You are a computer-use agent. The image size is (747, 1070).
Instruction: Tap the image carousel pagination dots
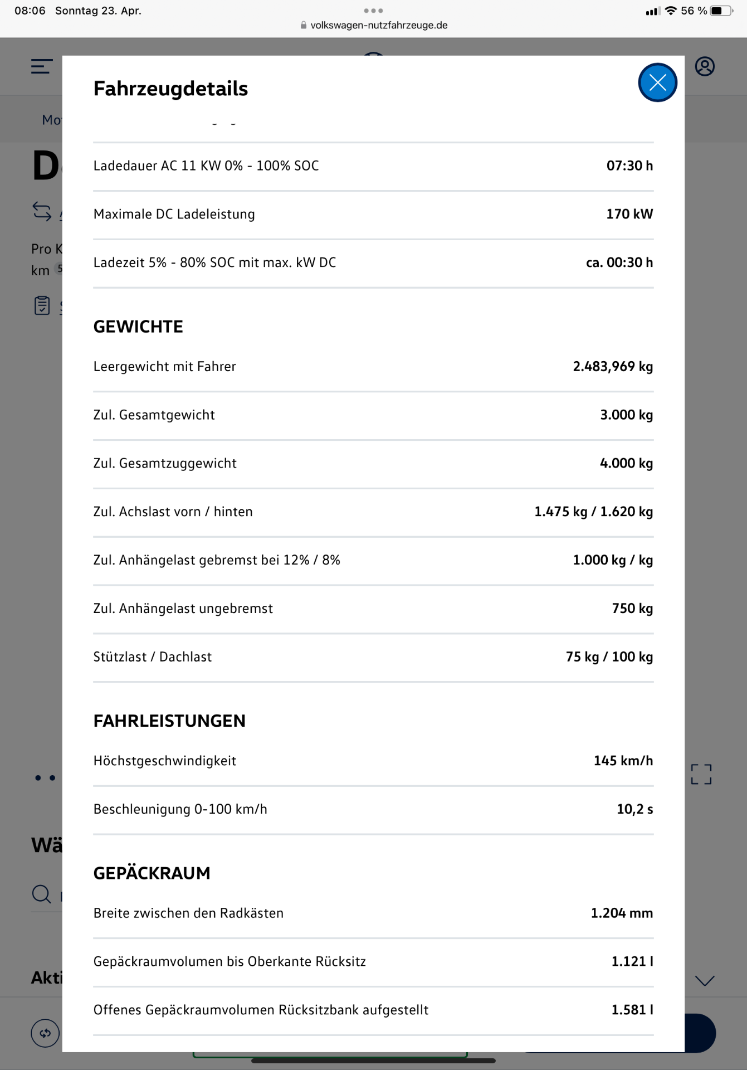pos(45,778)
